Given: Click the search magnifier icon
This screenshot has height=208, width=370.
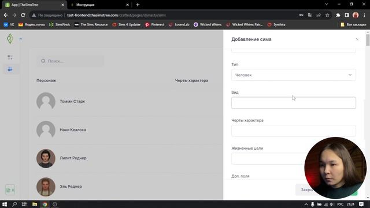Looking at the screenshot, I should [x=43, y=61].
